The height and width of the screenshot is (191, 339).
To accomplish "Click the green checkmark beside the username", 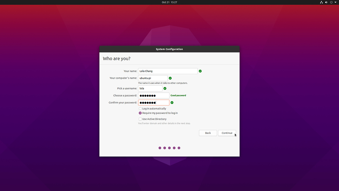I will pyautogui.click(x=165, y=88).
